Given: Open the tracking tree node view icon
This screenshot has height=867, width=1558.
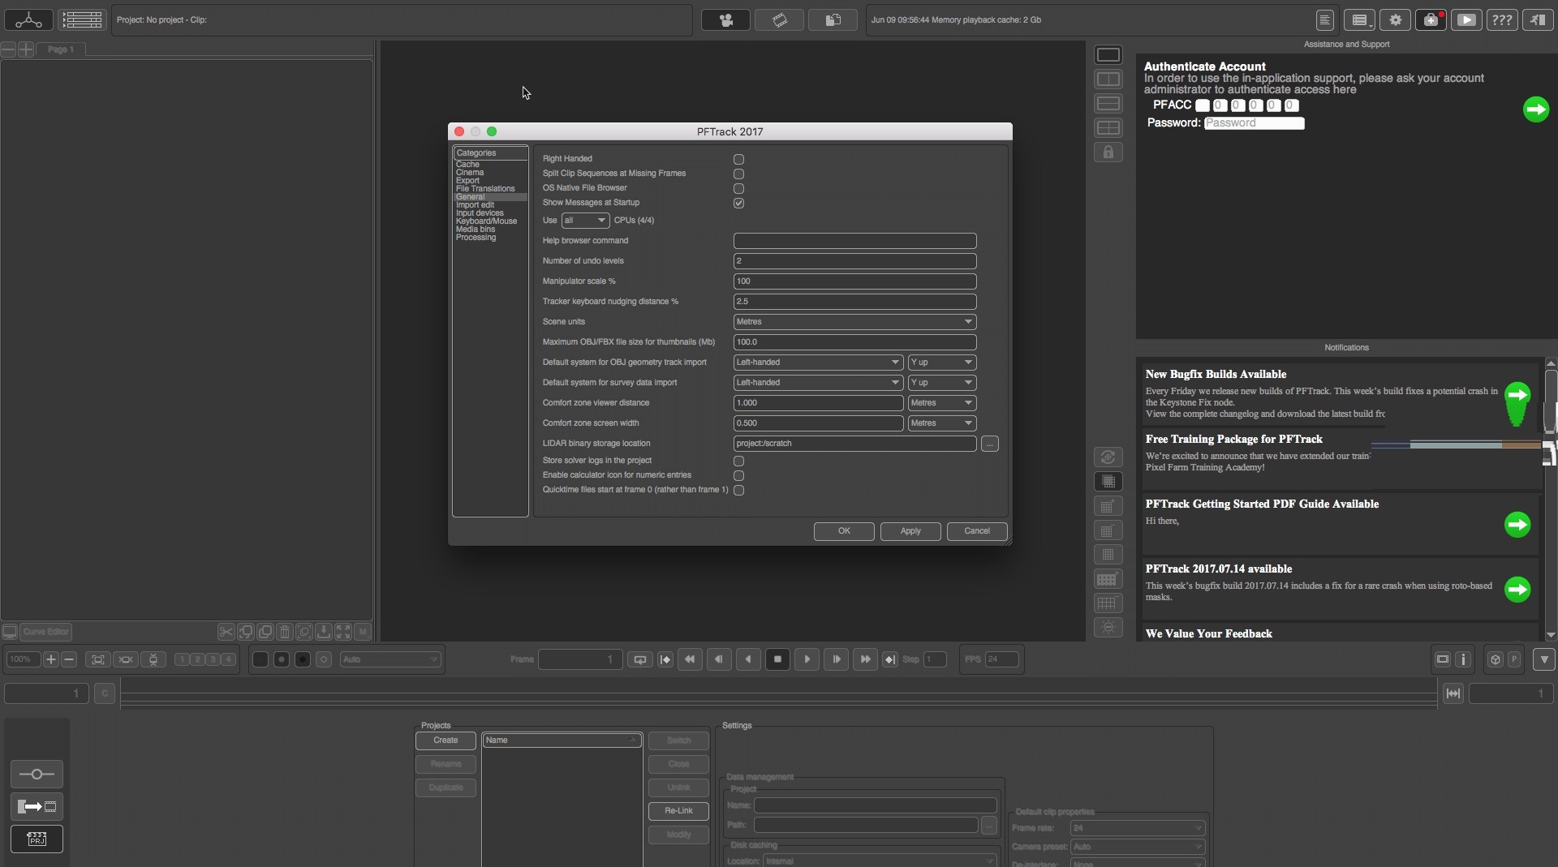Looking at the screenshot, I should (x=28, y=19).
